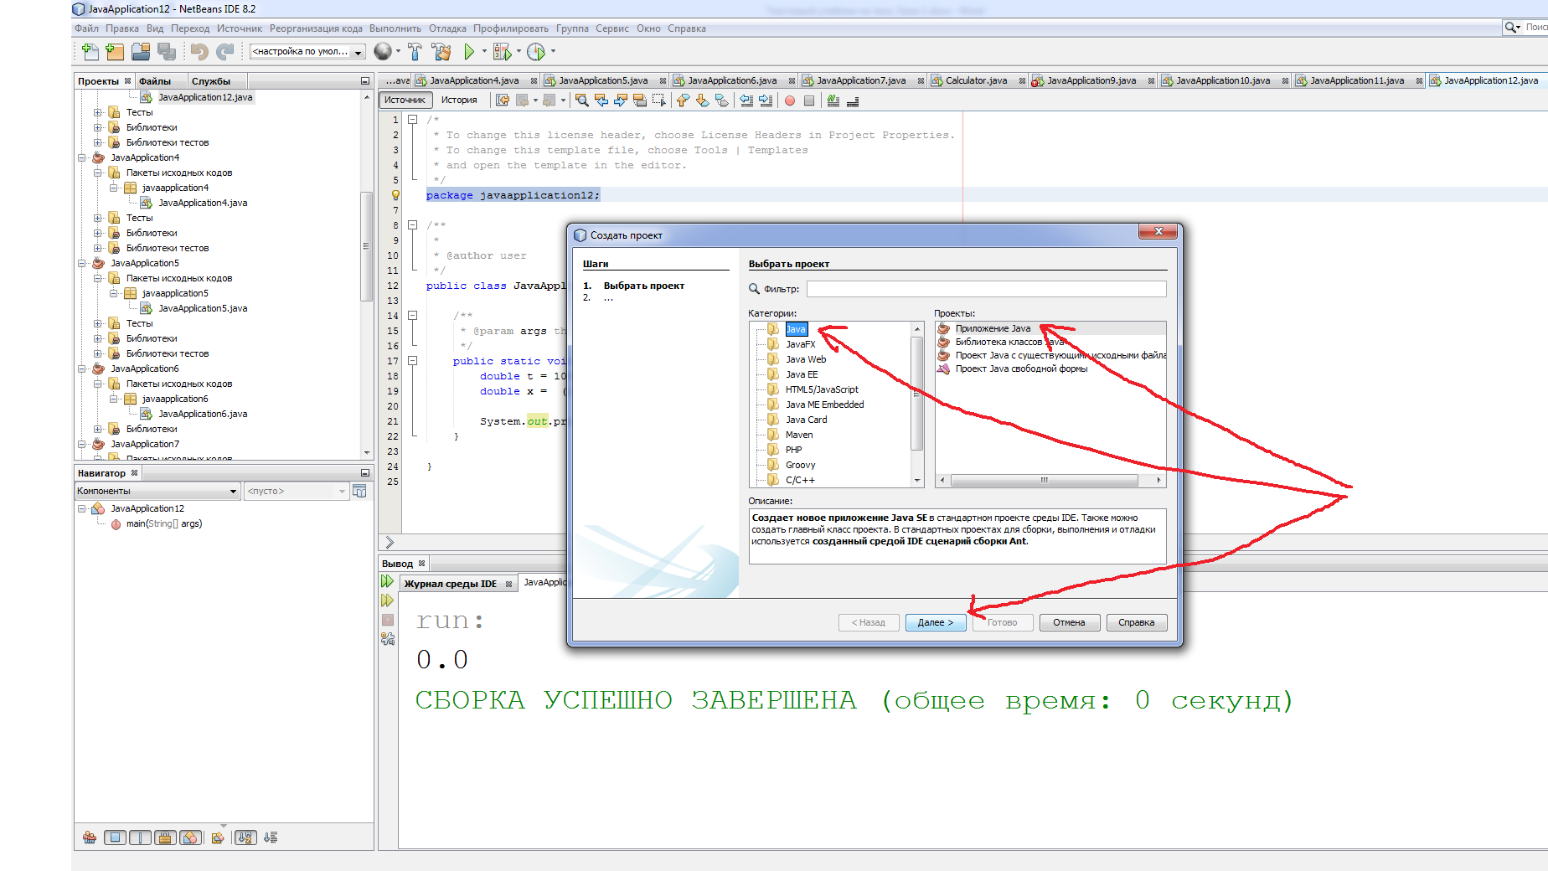Viewport: 1548px width, 871px height.
Task: Click the Отмена button in dialog
Action: pos(1069,622)
